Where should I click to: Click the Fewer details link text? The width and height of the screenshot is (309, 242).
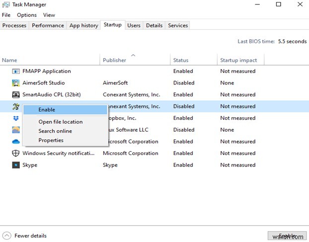[30, 236]
